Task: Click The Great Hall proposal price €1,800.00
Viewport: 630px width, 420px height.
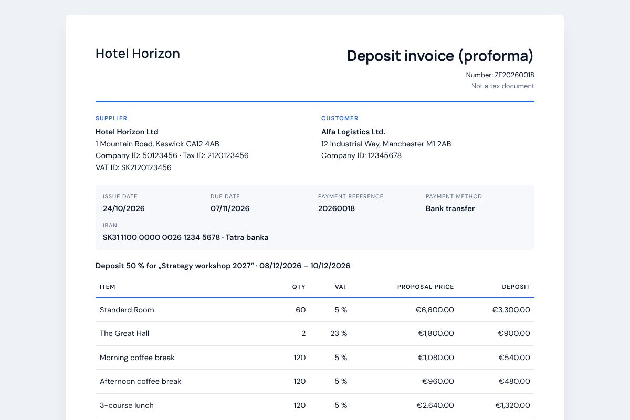Action: [x=436, y=333]
